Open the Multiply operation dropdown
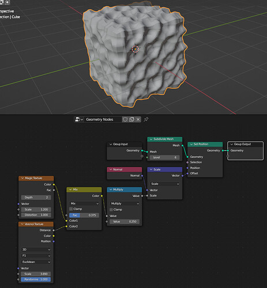This screenshot has width=267, height=288. 125,203
